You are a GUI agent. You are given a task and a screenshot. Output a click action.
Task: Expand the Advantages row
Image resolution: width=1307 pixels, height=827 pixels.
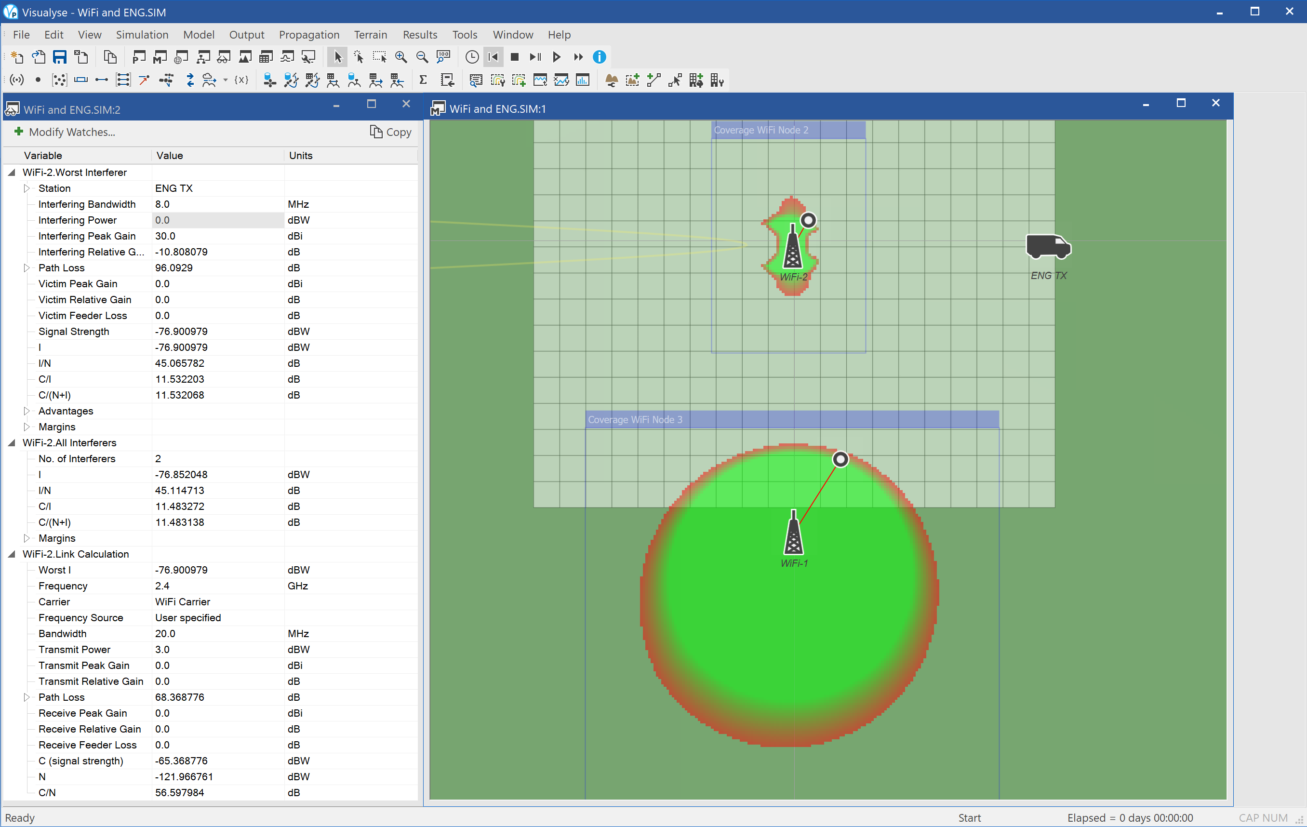tap(26, 411)
